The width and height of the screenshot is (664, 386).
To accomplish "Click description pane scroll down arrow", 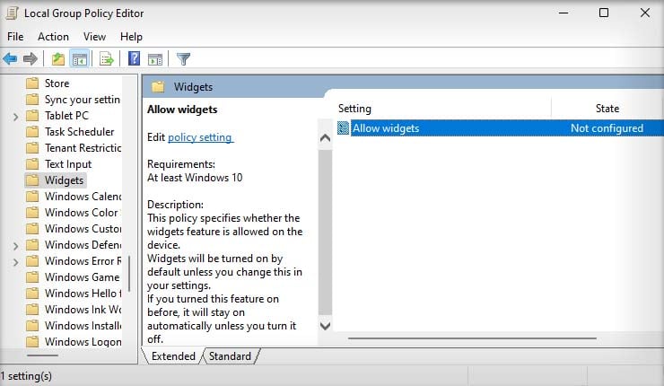I will (x=325, y=326).
